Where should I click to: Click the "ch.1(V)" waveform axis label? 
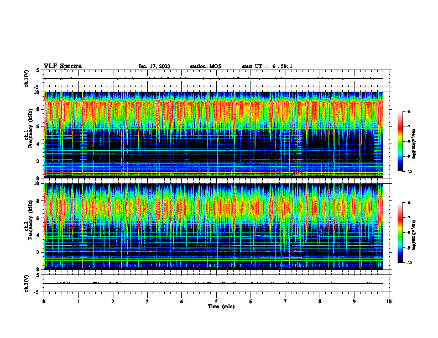27,78
